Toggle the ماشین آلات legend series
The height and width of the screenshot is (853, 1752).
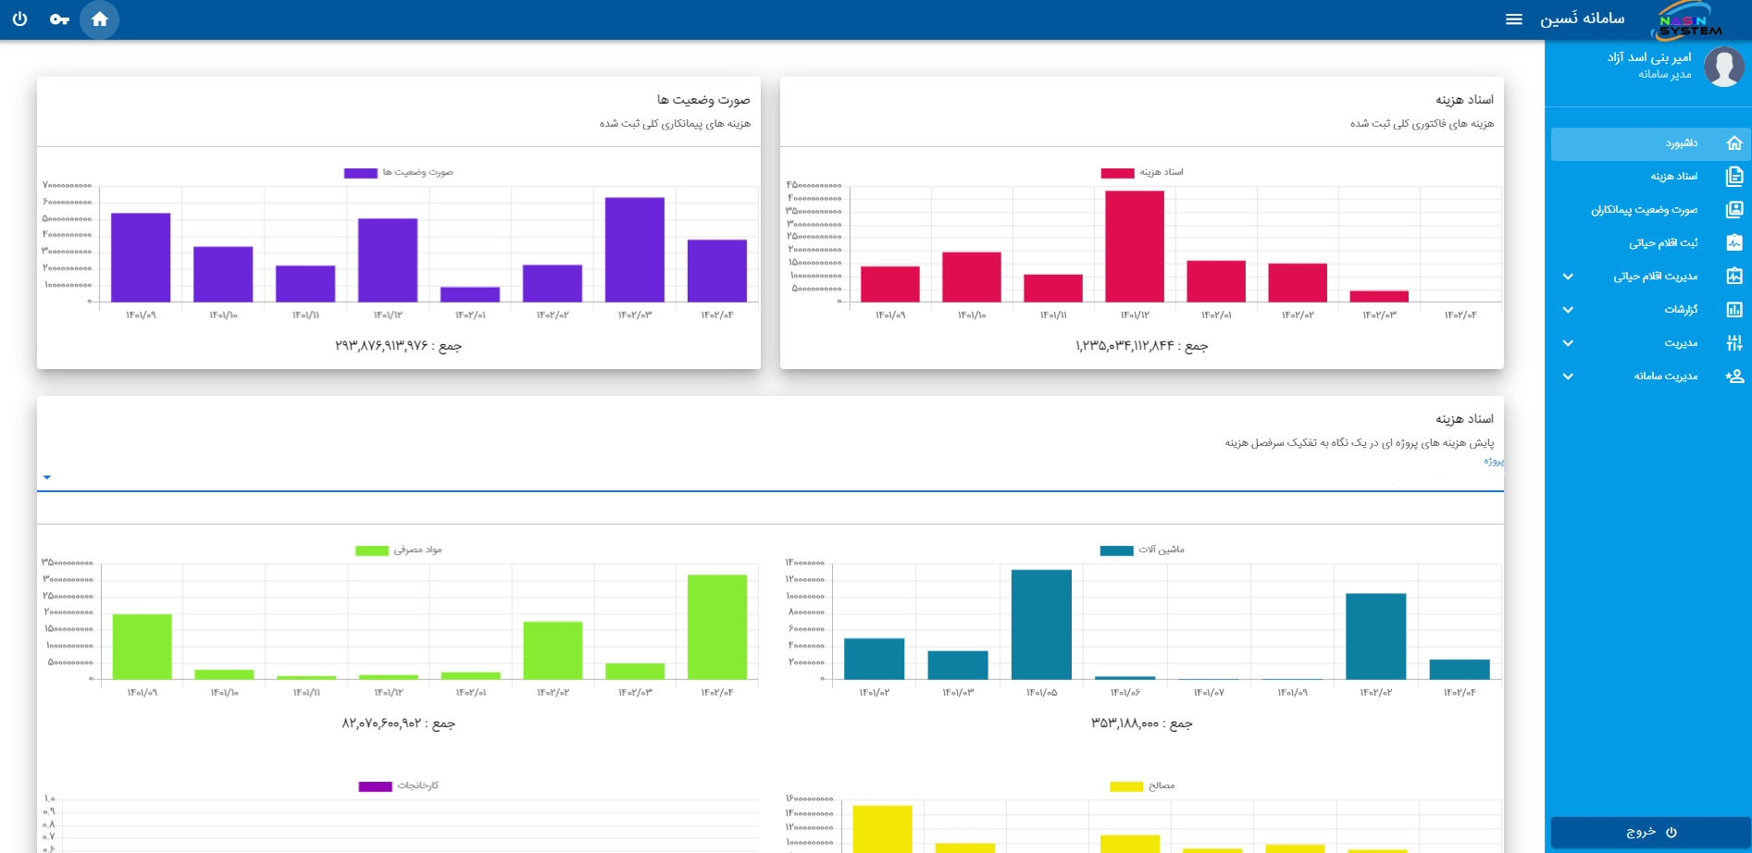(x=1142, y=550)
